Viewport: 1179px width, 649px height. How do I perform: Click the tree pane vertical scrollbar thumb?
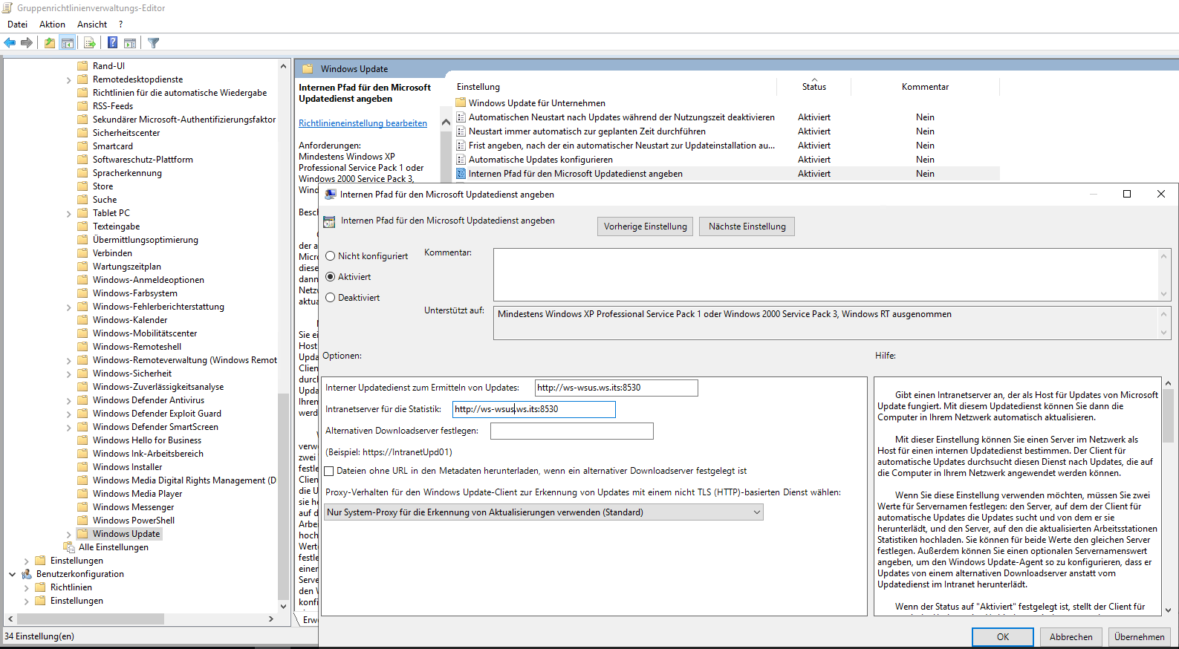click(283, 496)
